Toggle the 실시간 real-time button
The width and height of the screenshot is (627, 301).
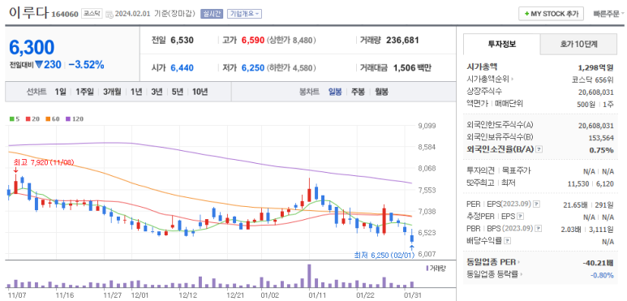211,14
